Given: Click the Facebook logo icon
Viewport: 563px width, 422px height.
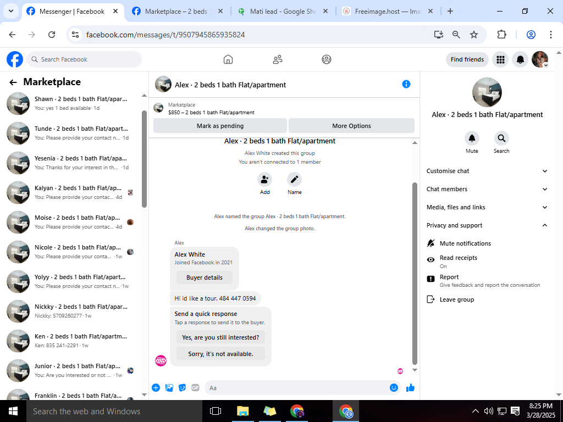Looking at the screenshot, I should click(15, 59).
